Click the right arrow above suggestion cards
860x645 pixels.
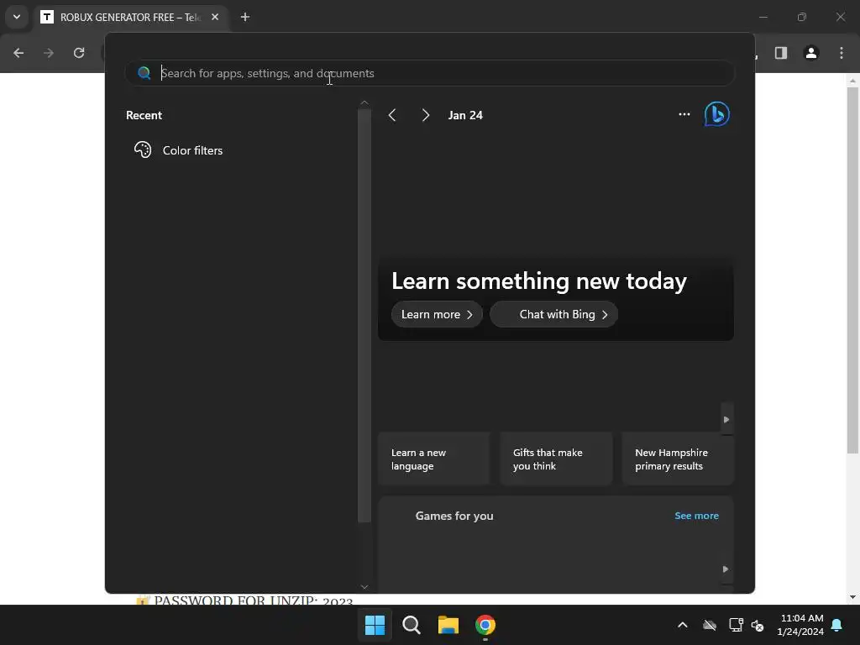click(x=726, y=420)
